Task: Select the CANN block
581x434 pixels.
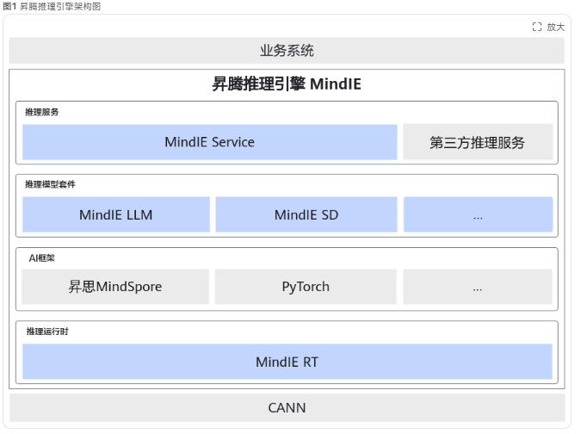Action: pyautogui.click(x=287, y=407)
